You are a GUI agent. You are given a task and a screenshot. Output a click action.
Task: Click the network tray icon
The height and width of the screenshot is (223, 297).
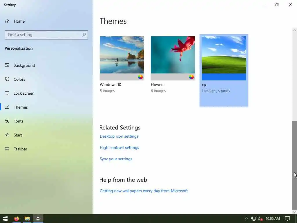(x=253, y=219)
